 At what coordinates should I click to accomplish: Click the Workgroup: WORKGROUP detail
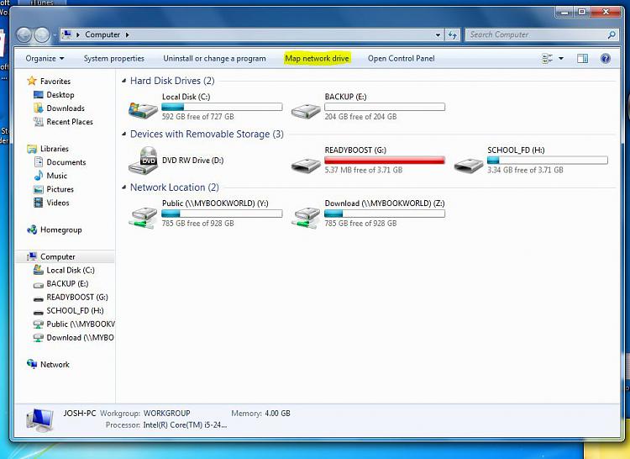pos(144,413)
